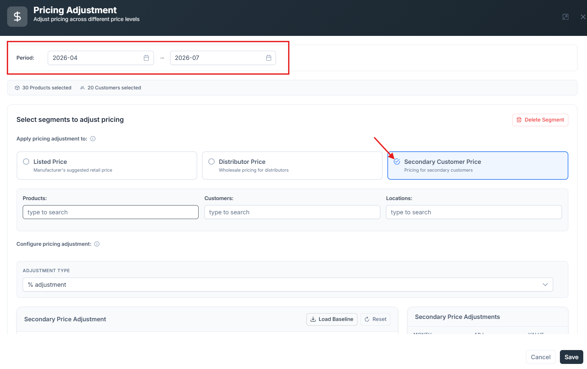Viewport: 587px width, 369px height.
Task: Click the info icon beside Apply pricing adjustment
Action: tap(93, 139)
